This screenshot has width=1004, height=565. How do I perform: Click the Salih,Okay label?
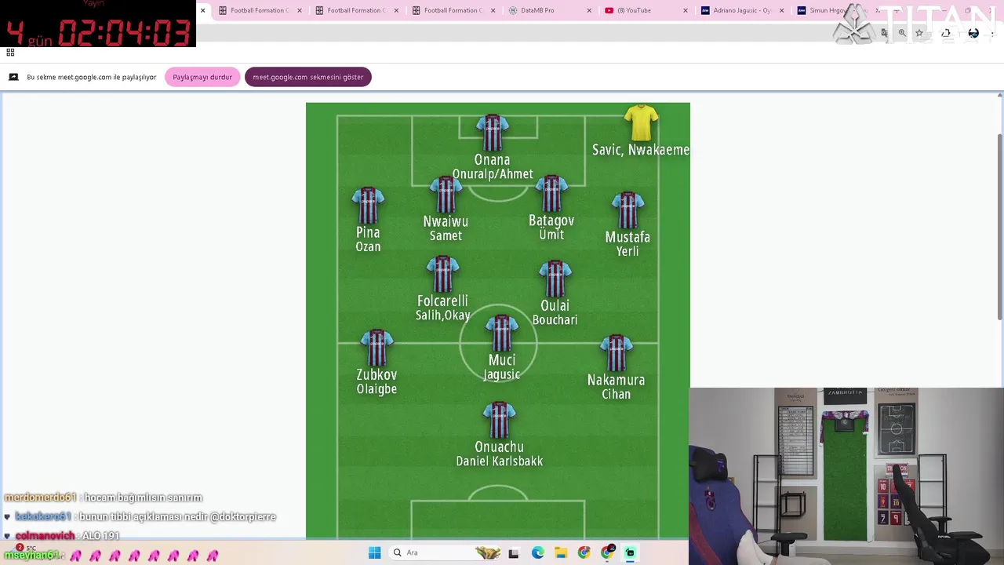click(443, 315)
